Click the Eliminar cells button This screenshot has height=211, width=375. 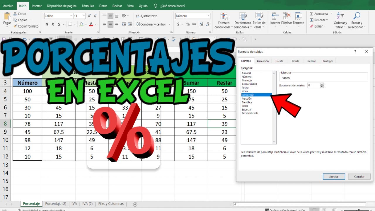[287, 20]
